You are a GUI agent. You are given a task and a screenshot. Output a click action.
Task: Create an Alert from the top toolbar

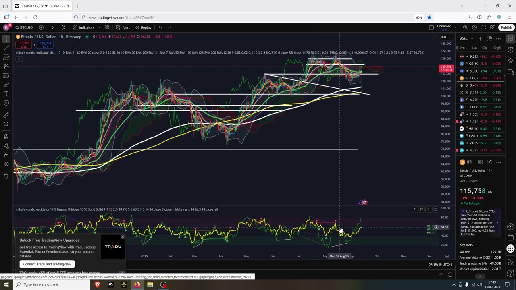click(x=123, y=27)
